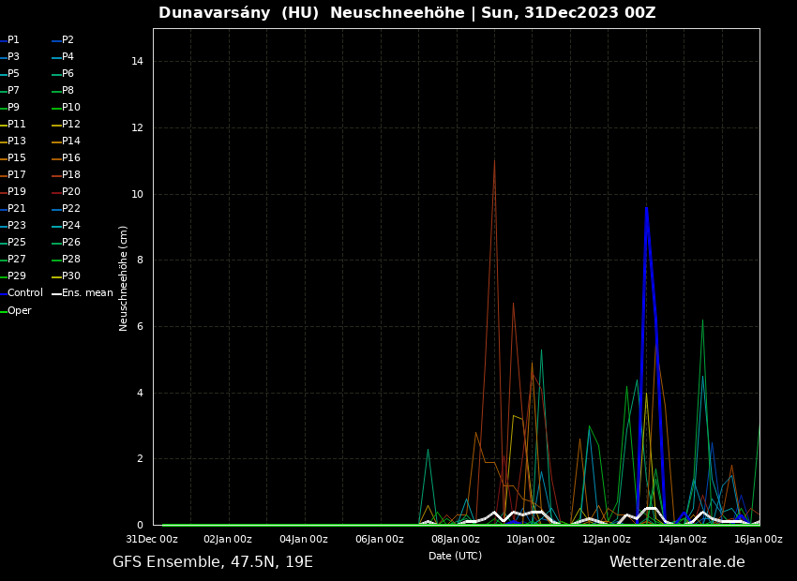Click the Oper legend entry
Viewport: 797px width, 581px height.
coord(20,311)
